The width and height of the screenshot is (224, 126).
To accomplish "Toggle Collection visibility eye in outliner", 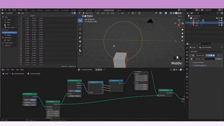I will click(219, 18).
